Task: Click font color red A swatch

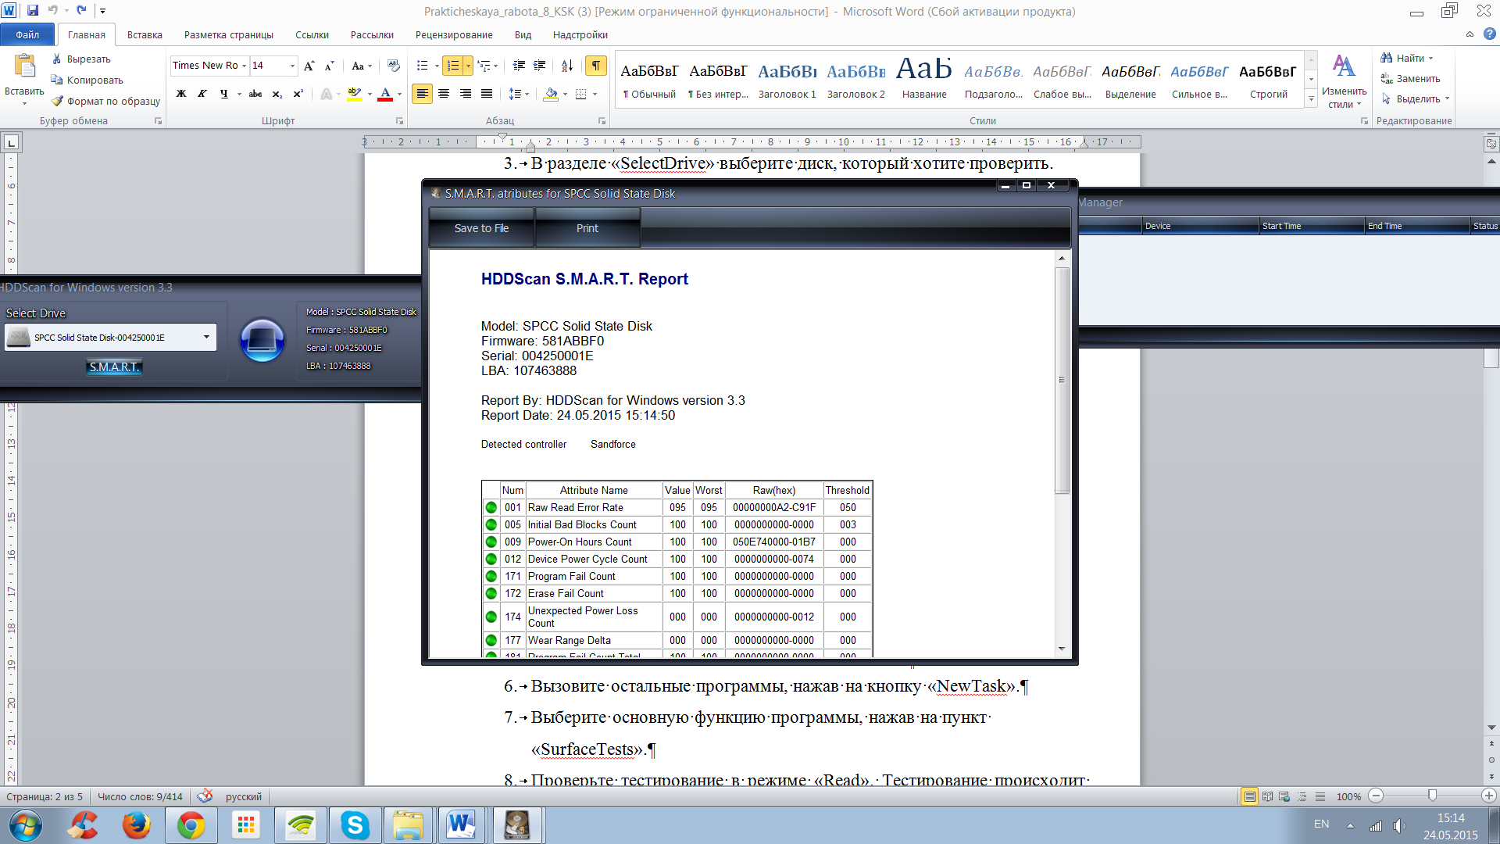Action: pos(385,94)
